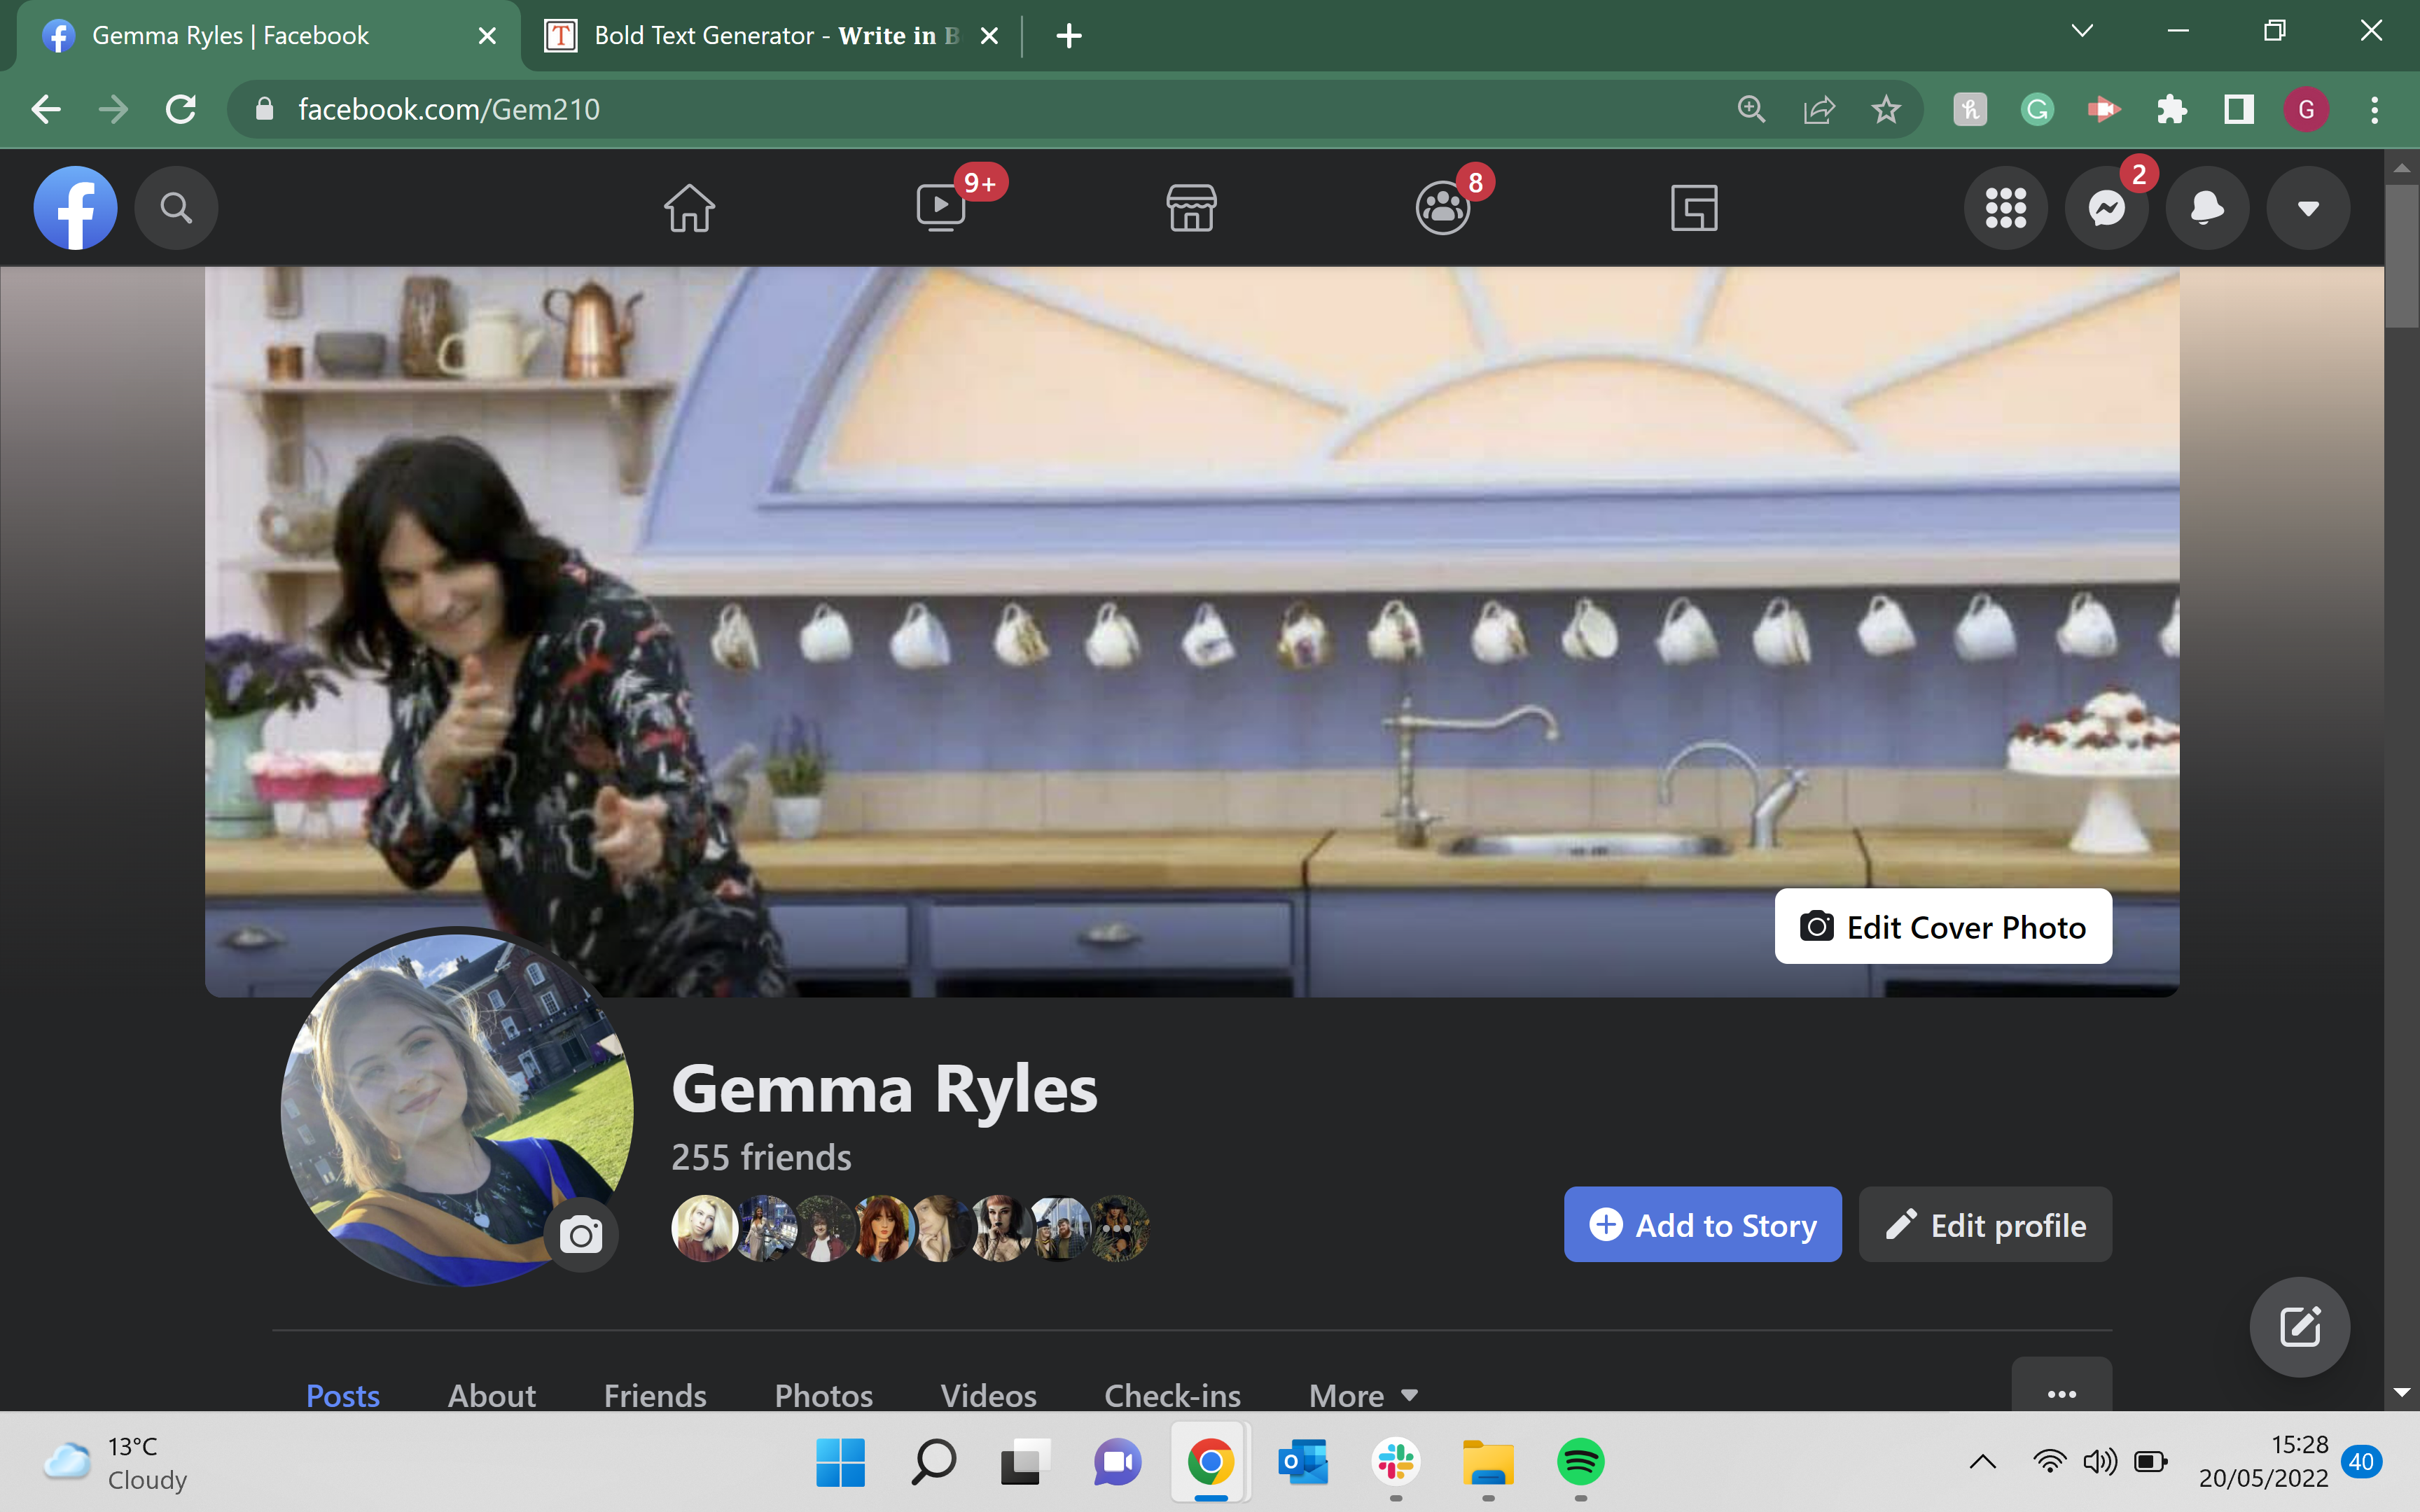
Task: Open the red video camera extension icon
Action: (x=2104, y=109)
